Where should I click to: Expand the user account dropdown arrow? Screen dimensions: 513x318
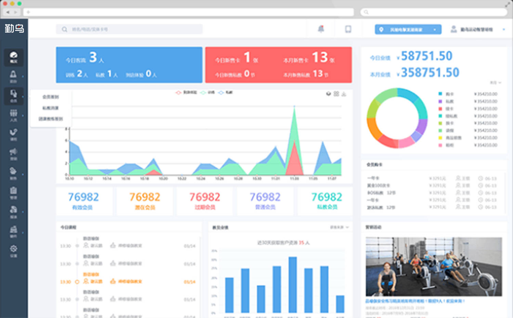pos(503,30)
